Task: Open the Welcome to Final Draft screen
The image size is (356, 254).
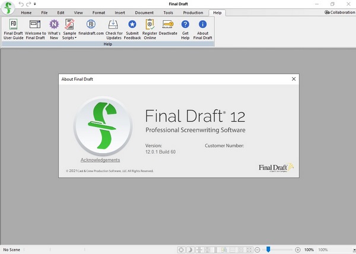Action: click(35, 30)
